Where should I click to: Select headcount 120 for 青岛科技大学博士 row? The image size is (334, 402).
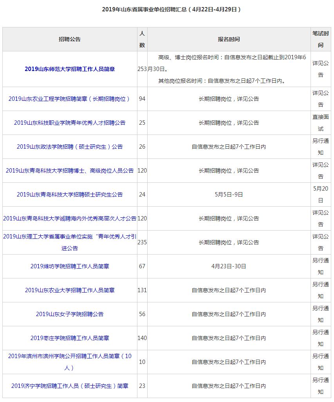[x=142, y=171]
